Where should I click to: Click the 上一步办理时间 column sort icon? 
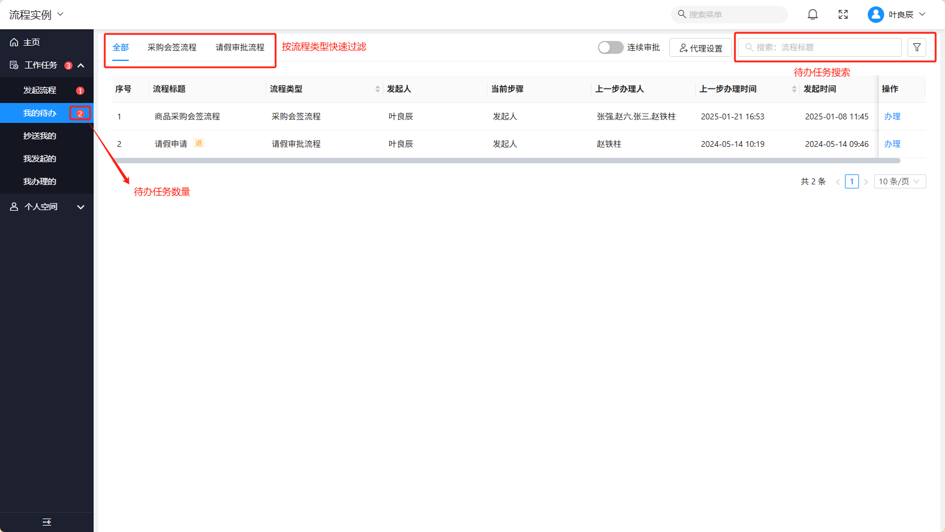pos(794,89)
